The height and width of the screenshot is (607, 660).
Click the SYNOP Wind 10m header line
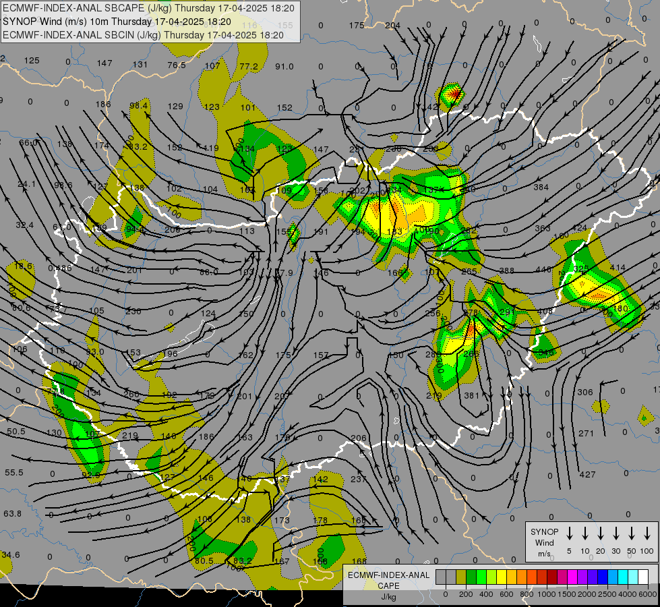pyautogui.click(x=117, y=22)
